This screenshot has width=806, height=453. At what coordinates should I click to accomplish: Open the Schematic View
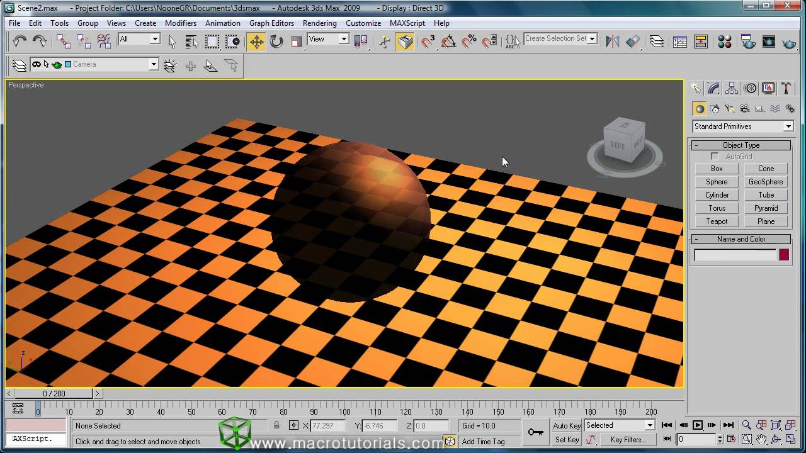(x=701, y=42)
